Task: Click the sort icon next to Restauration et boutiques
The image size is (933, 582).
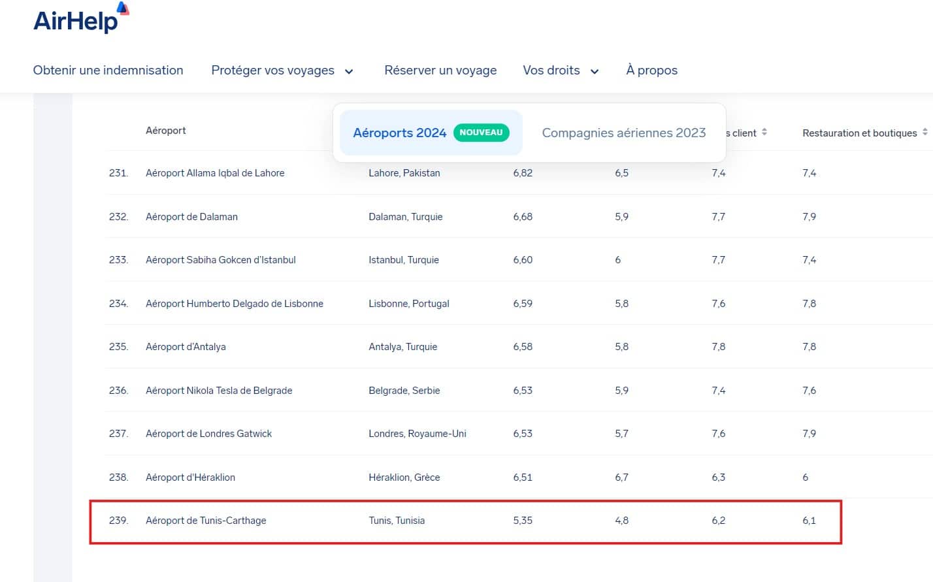Action: coord(926,132)
